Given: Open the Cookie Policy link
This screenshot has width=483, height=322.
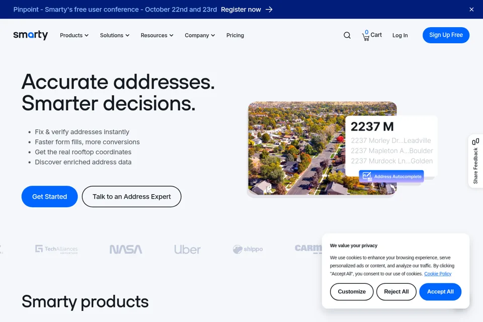Looking at the screenshot, I should [438, 274].
